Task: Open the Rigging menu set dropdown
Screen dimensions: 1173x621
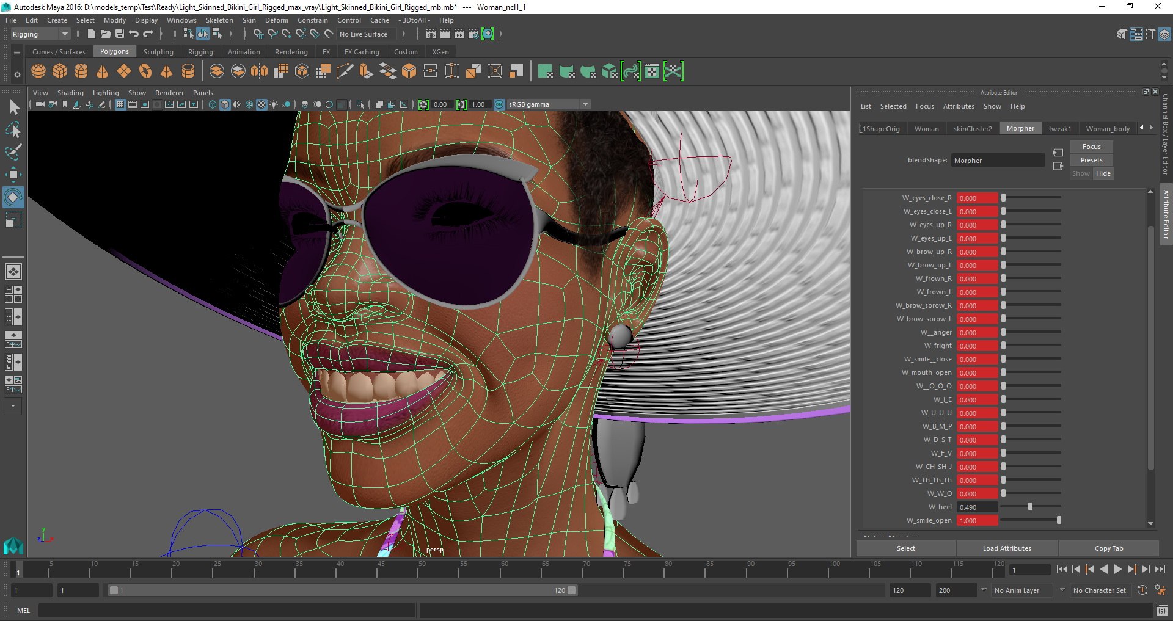Action: (40, 34)
